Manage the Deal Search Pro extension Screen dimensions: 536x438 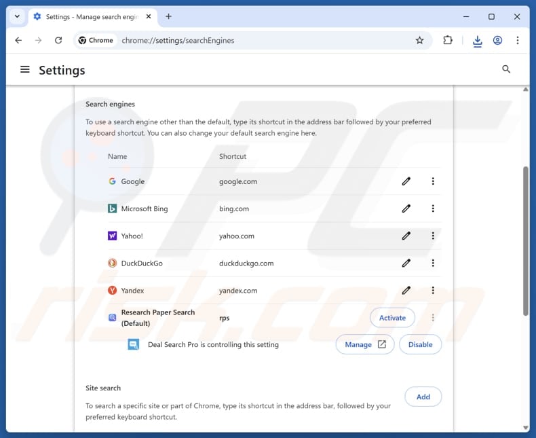click(x=365, y=344)
